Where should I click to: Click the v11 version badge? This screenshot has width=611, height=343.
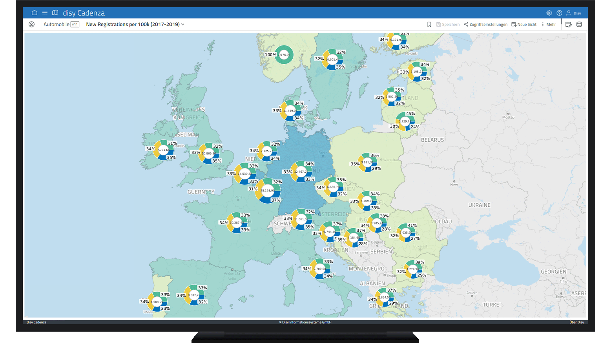coord(75,24)
